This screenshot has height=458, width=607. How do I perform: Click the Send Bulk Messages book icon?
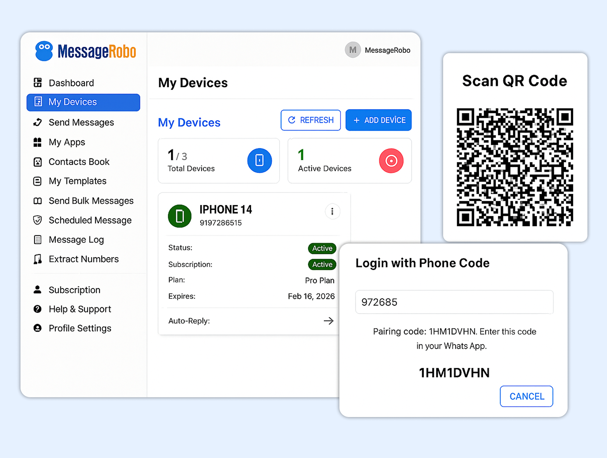click(38, 201)
